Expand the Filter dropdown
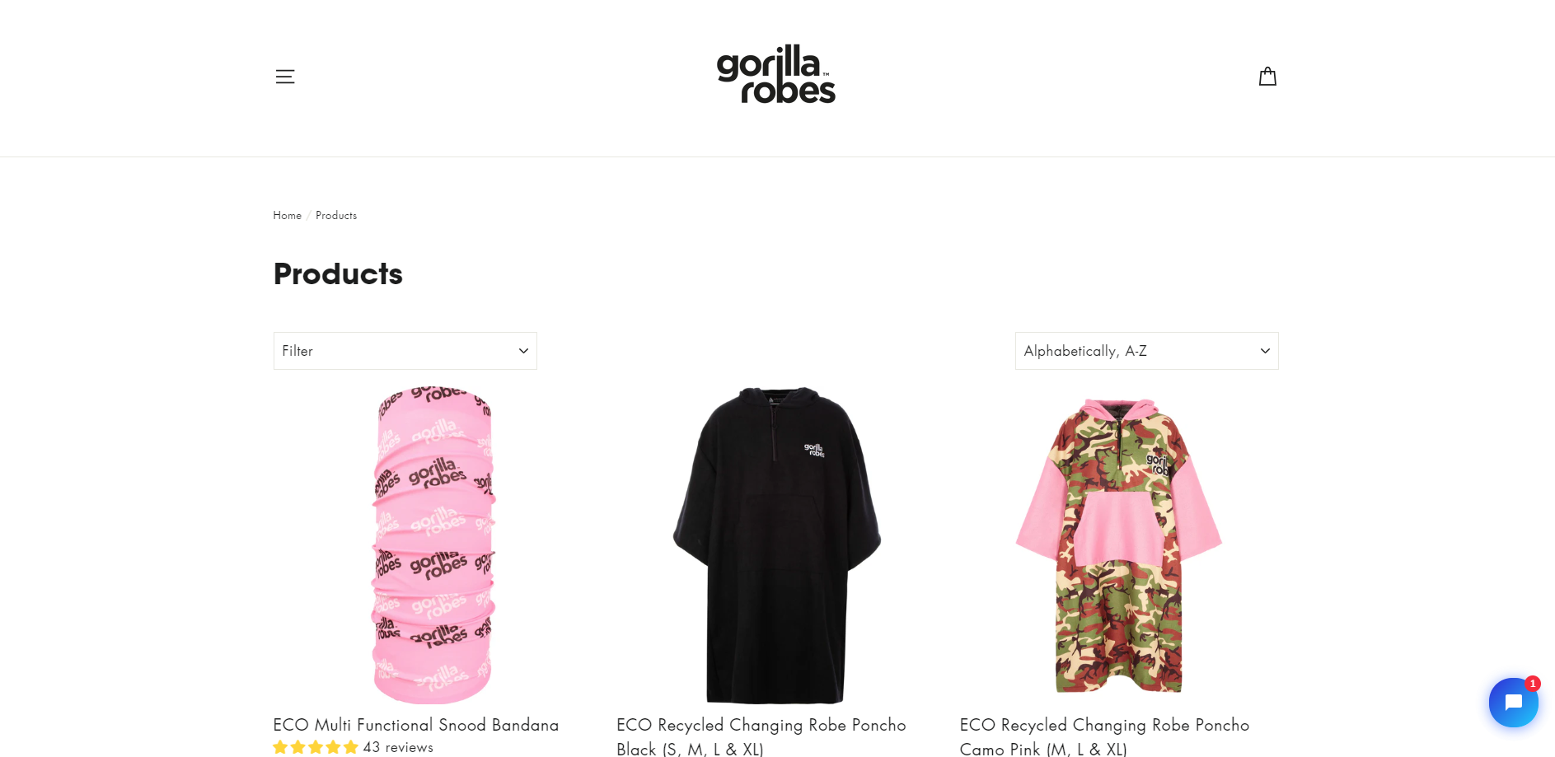The width and height of the screenshot is (1555, 757). coord(405,351)
